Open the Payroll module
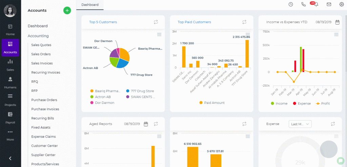The height and width of the screenshot is (167, 347). (10, 118)
